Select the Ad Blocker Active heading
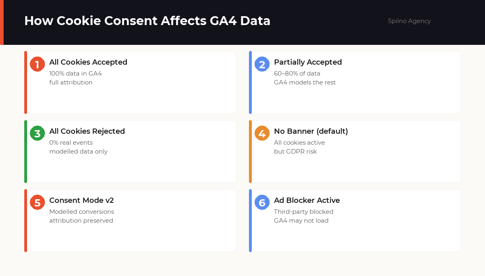Viewport: 485px width, 276px height. (307, 200)
